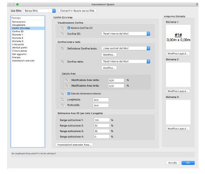The height and width of the screenshot is (174, 205).
Task: Open Confine 2D dropdown
Action: (x=126, y=34)
